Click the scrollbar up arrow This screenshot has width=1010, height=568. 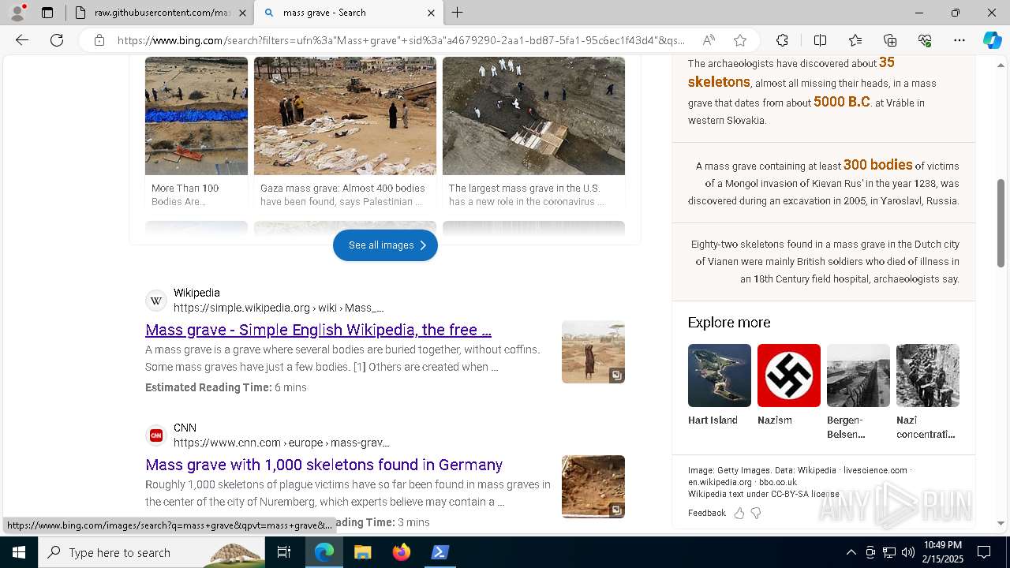[x=1001, y=64]
